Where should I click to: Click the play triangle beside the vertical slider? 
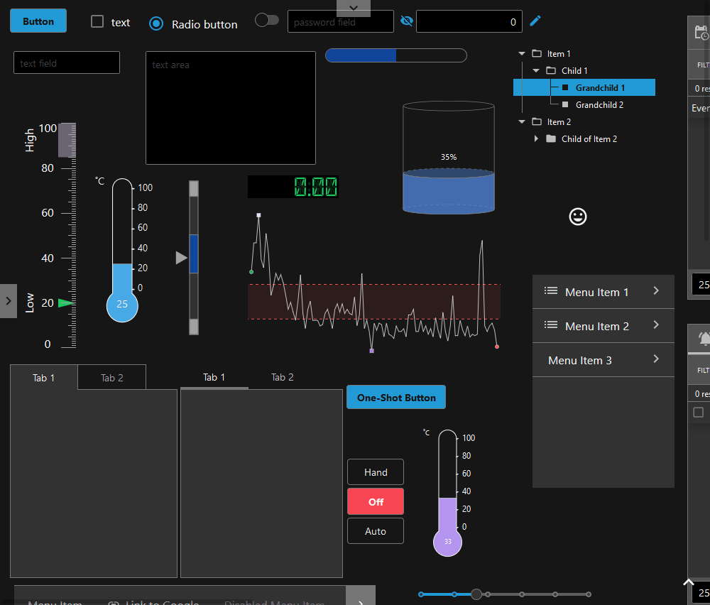click(x=181, y=258)
